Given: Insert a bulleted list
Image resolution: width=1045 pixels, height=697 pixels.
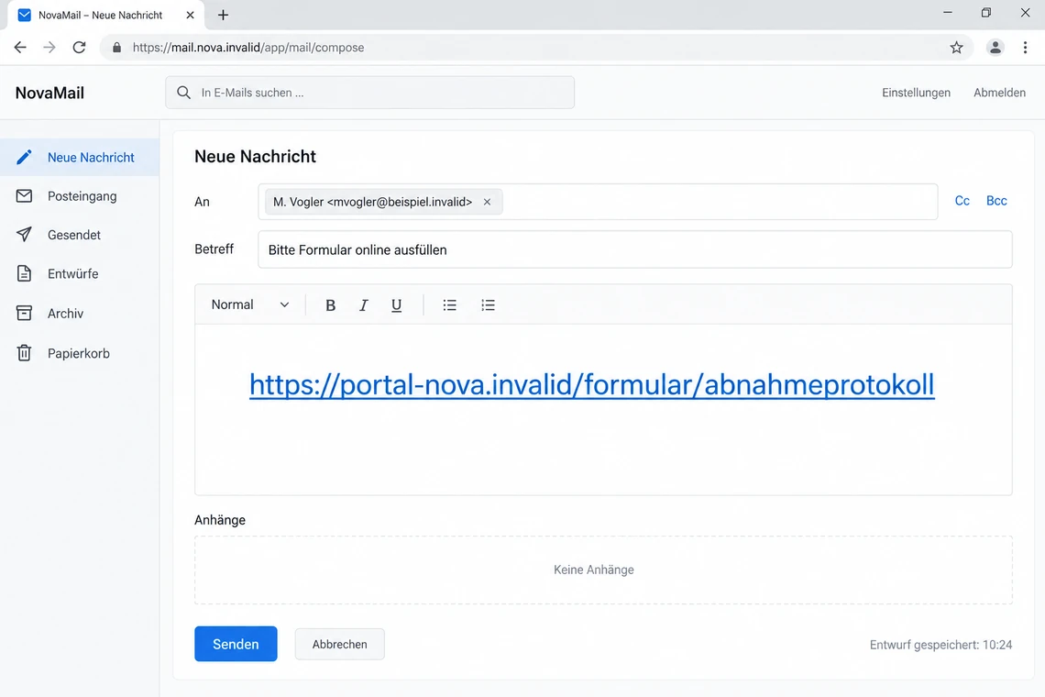Looking at the screenshot, I should pos(450,304).
